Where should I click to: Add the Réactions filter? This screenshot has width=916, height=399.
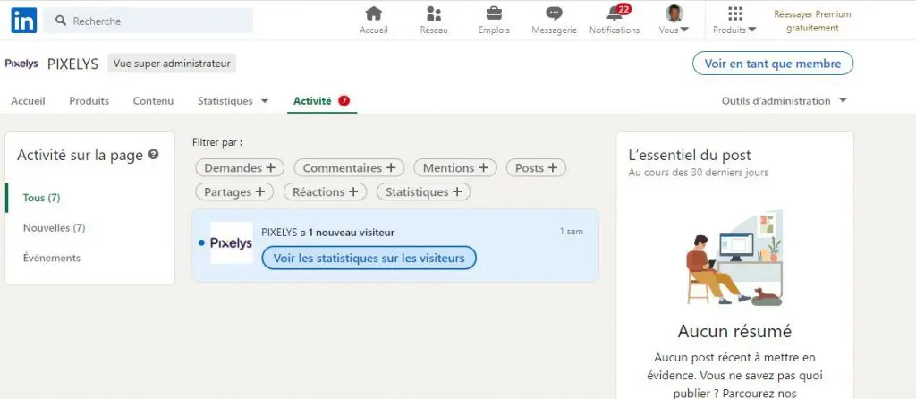(x=325, y=191)
